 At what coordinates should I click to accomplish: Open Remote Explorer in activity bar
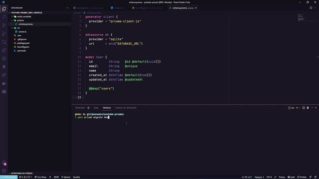pyautogui.click(x=4, y=42)
